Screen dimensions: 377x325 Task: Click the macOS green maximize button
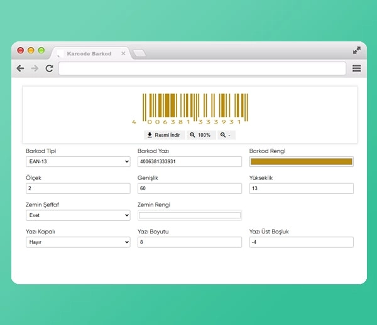41,50
